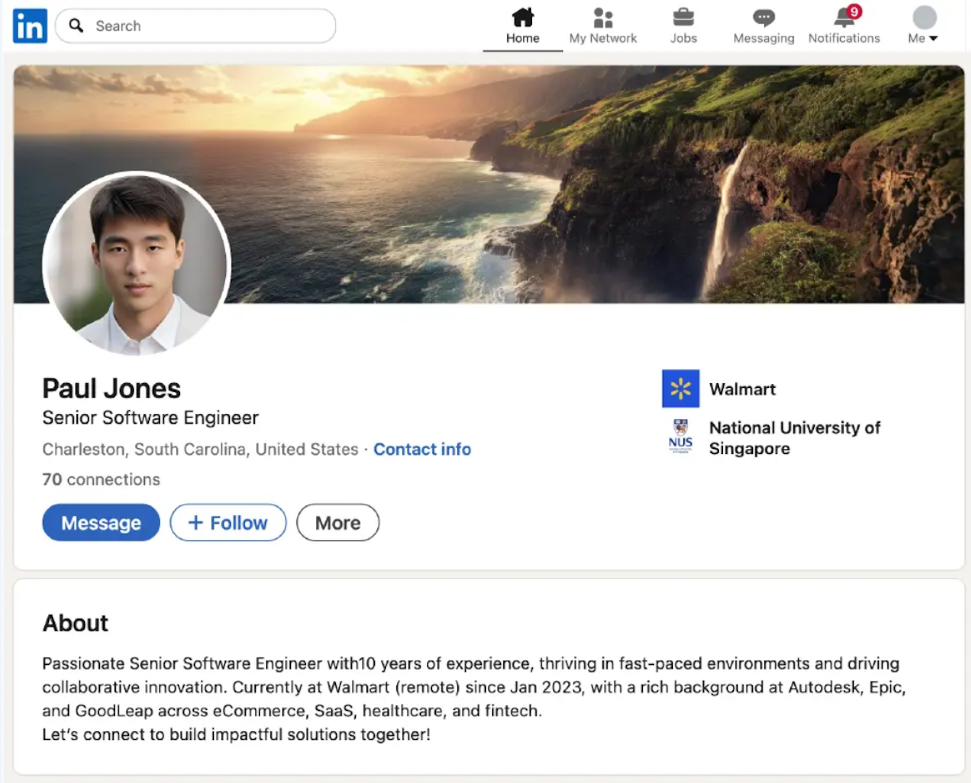Open the My Network icon
Image resolution: width=971 pixels, height=783 pixels.
[x=602, y=17]
